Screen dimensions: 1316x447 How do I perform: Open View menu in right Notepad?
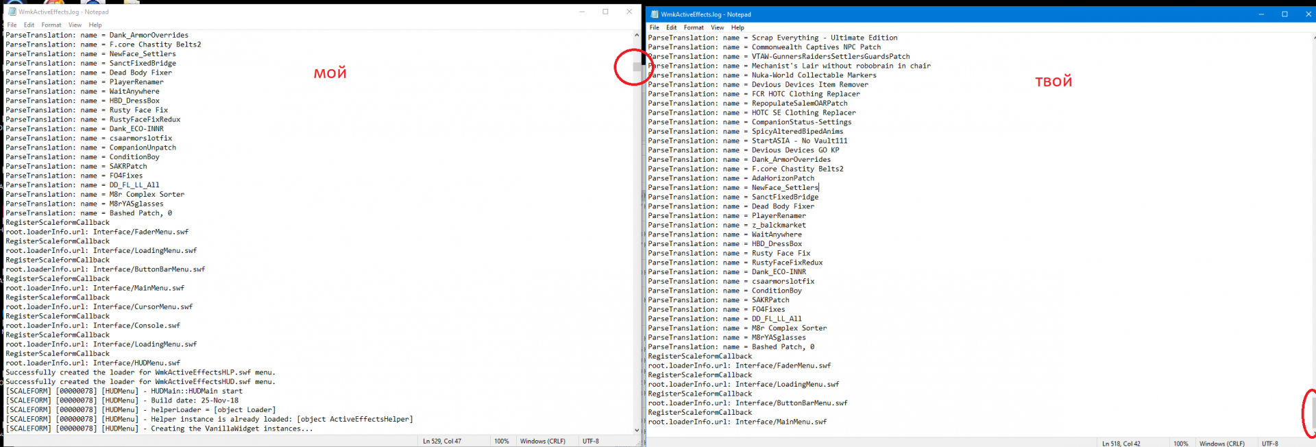tap(717, 27)
